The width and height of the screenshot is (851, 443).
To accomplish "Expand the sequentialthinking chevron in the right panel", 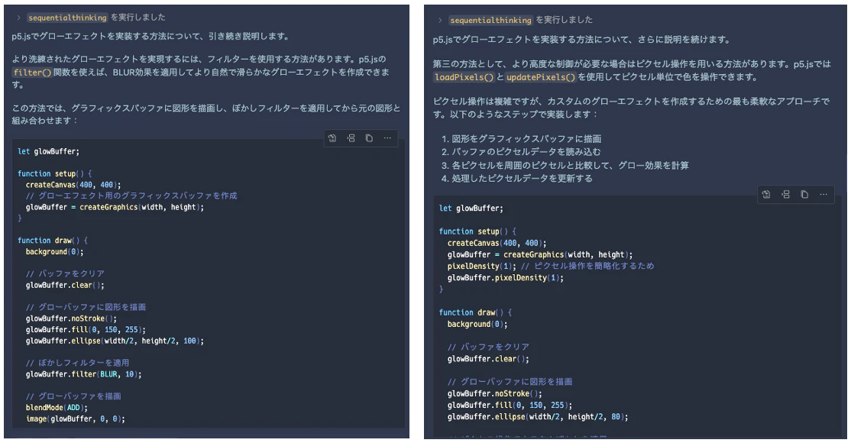I will 440,20.
